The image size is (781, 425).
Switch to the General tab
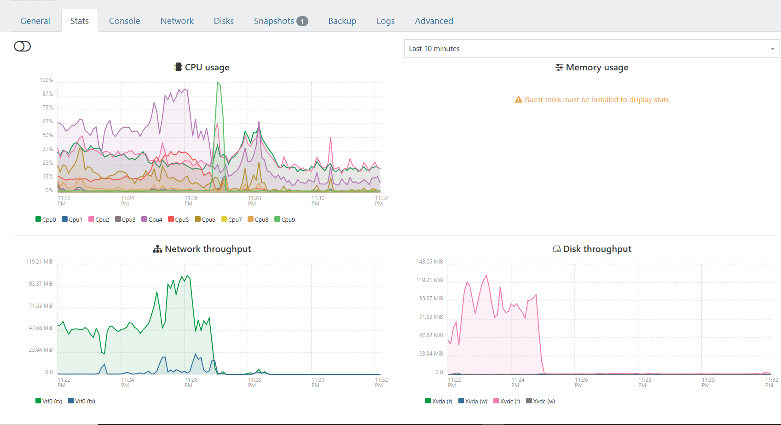pos(35,21)
